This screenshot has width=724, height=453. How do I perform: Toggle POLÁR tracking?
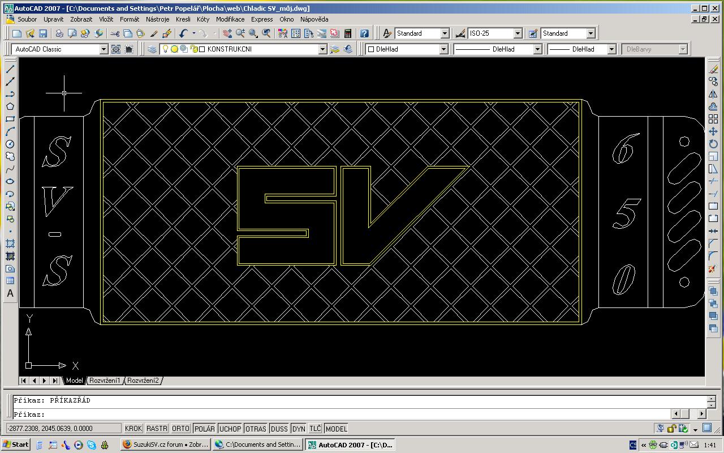204,429
